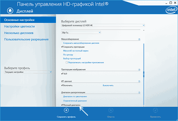Image resolution: width=178 pixels, height=121 pixels.
Task: Open Несколько дисплеев section
Action: [x=19, y=33]
